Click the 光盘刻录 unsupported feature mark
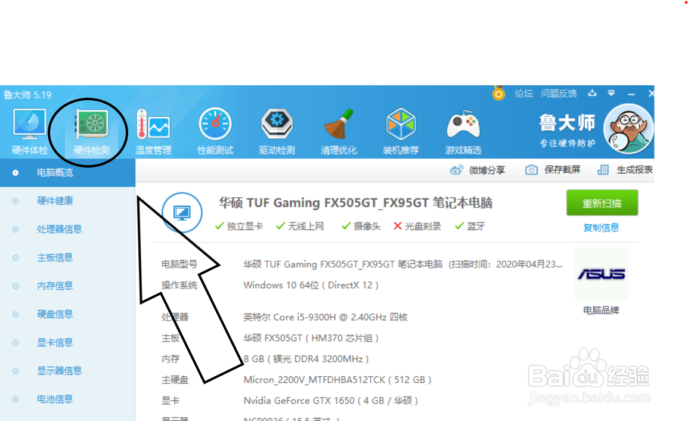This screenshot has height=421, width=688. pyautogui.click(x=417, y=226)
